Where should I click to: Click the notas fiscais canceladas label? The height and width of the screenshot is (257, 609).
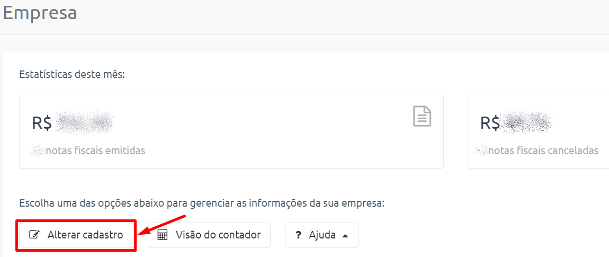(543, 151)
